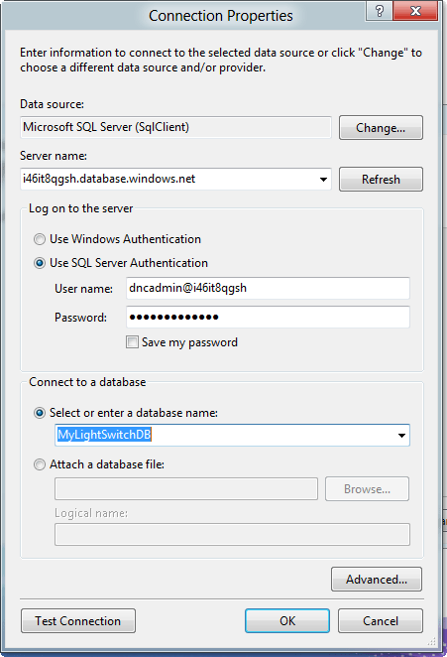Open Advanced... connection settings
The image size is (447, 657).
(377, 580)
